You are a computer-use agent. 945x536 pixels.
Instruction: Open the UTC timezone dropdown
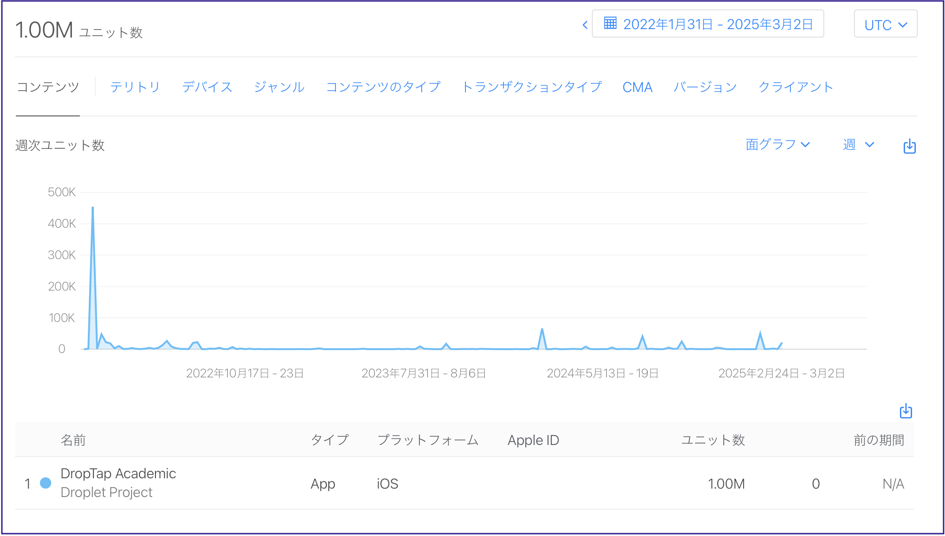[885, 24]
